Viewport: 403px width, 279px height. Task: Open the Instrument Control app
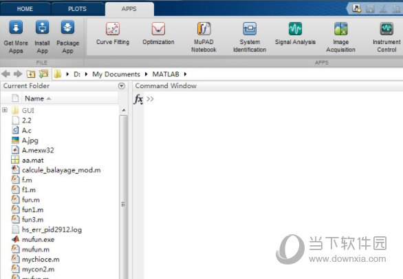click(x=386, y=37)
